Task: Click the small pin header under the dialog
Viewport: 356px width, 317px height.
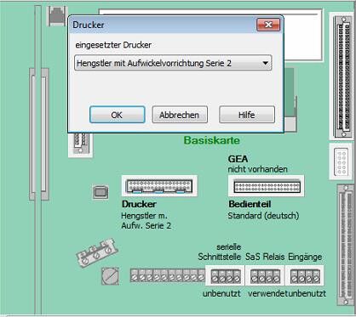Action: coord(80,144)
